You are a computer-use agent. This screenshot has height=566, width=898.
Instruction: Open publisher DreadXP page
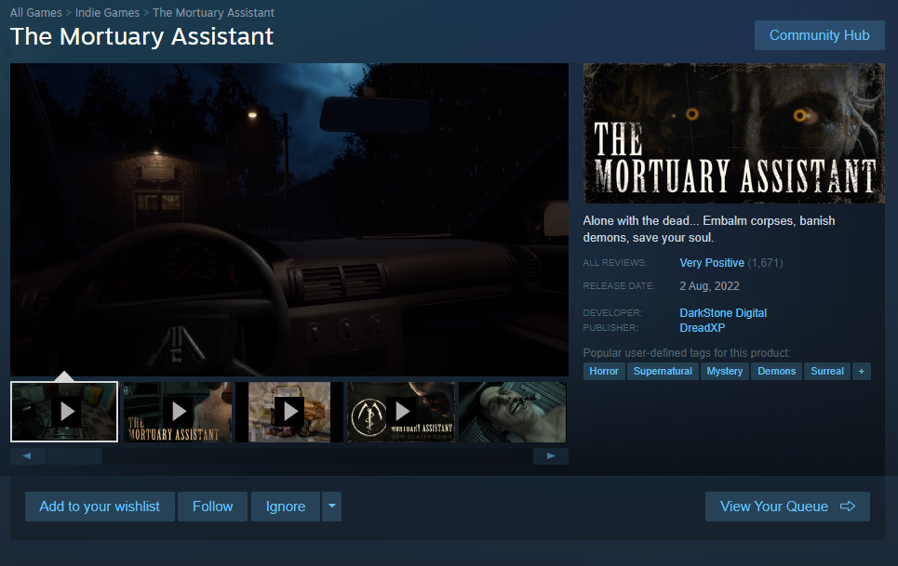703,327
